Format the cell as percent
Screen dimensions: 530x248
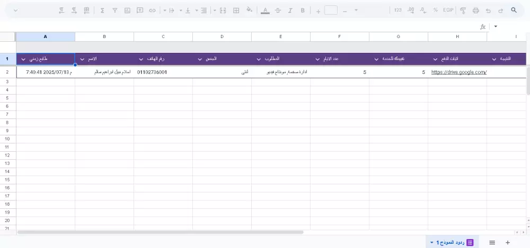[x=436, y=10]
